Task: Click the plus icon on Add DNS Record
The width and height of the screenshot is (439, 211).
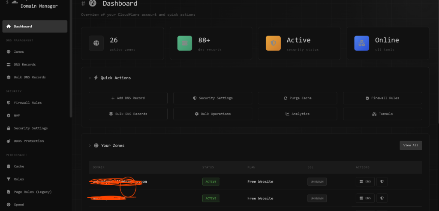Action: [x=113, y=98]
